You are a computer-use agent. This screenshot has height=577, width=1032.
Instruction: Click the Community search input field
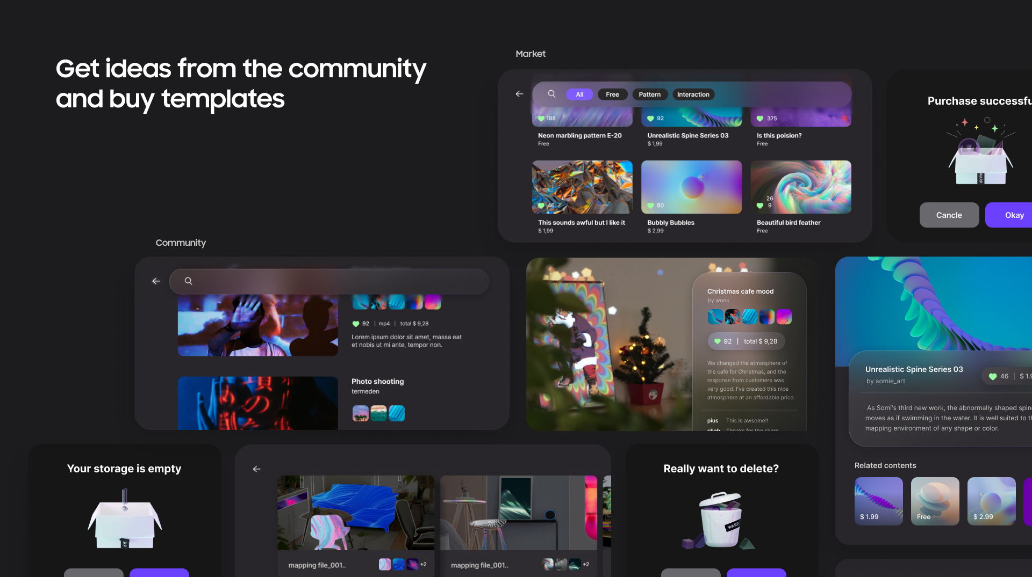[329, 281]
